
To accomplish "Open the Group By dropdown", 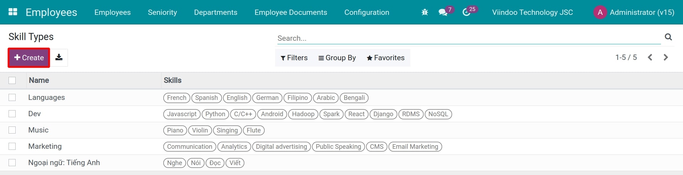I will point(337,58).
